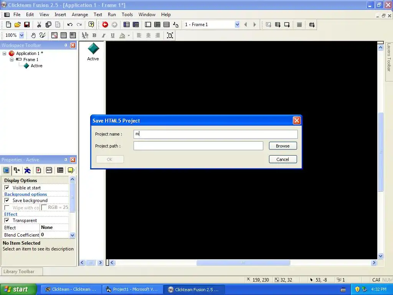Click the Cut scissors icon
The height and width of the screenshot is (295, 393).
pos(39,25)
